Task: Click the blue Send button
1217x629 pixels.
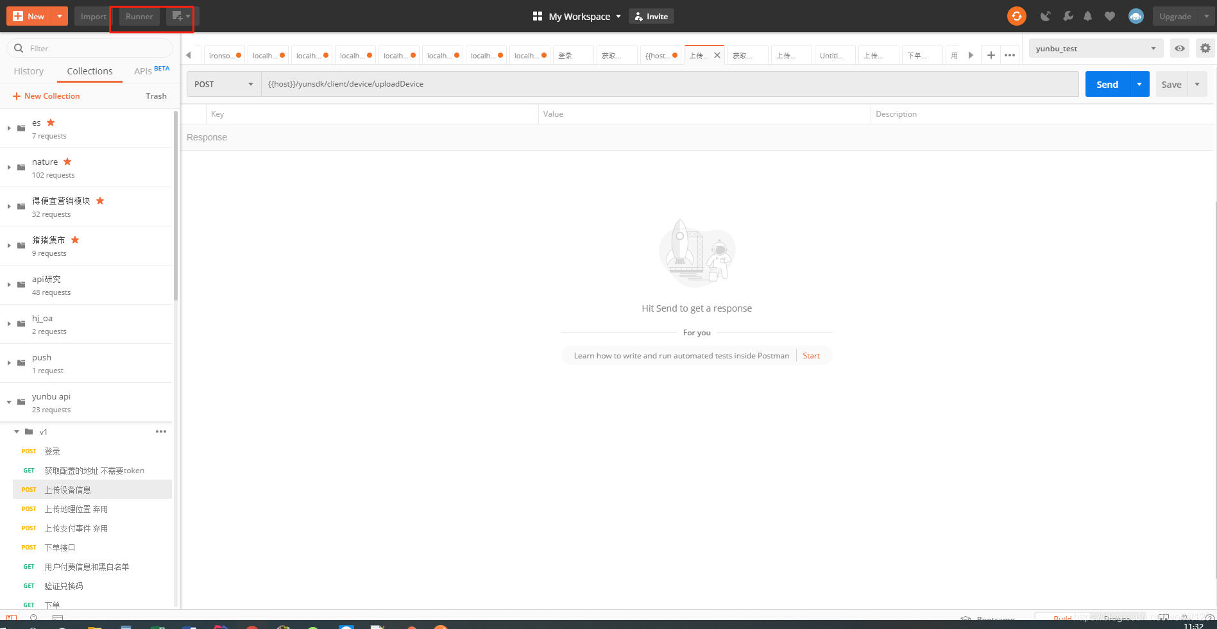Action: coord(1107,84)
